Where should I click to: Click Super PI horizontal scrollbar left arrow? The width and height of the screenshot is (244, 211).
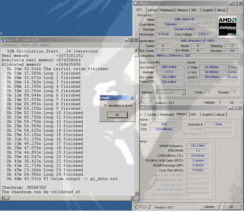coord(2,198)
